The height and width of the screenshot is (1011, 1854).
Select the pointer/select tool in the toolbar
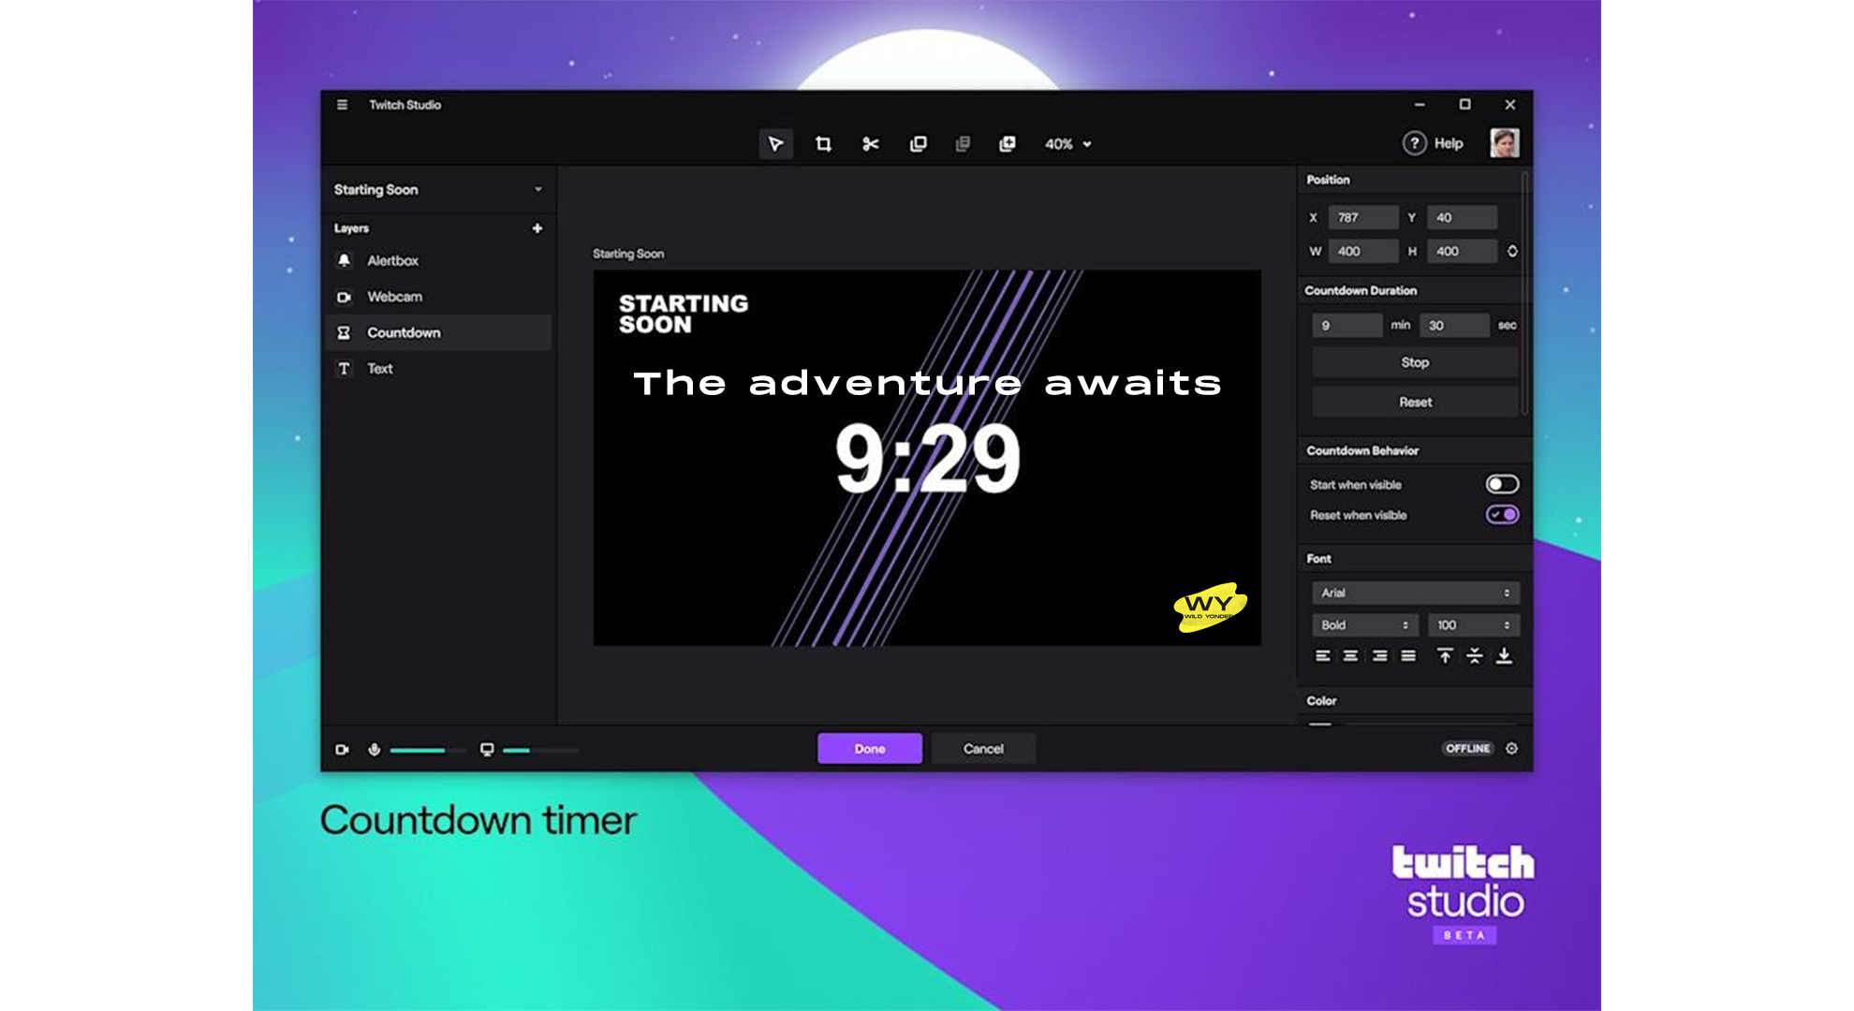(x=775, y=144)
